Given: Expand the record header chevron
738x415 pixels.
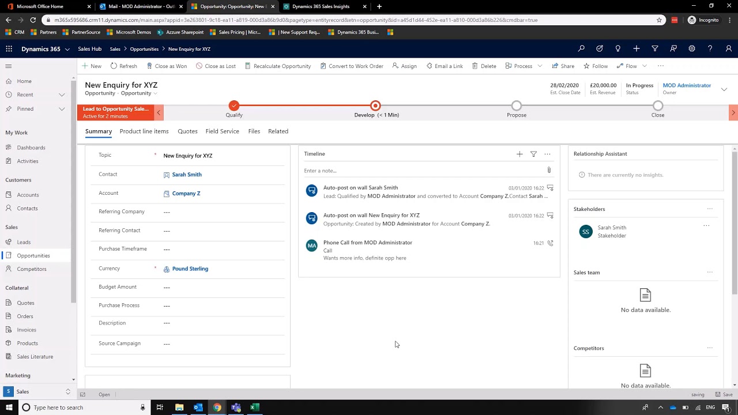Looking at the screenshot, I should pos(724,89).
